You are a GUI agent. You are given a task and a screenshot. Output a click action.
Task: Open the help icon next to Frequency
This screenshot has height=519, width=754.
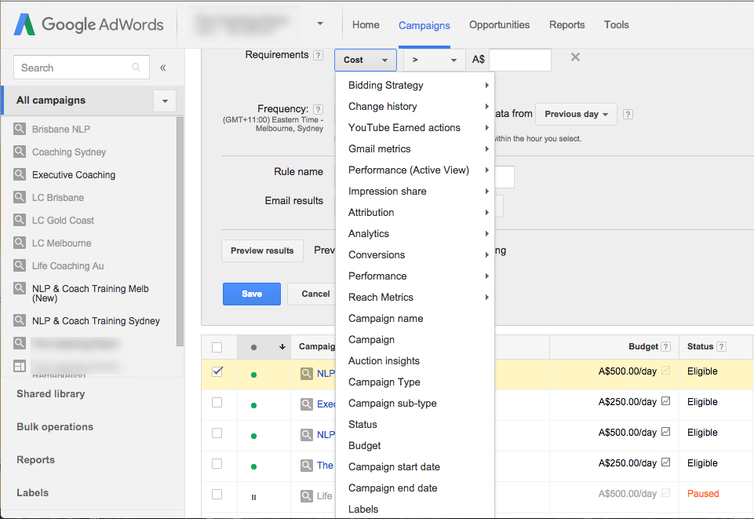point(318,109)
